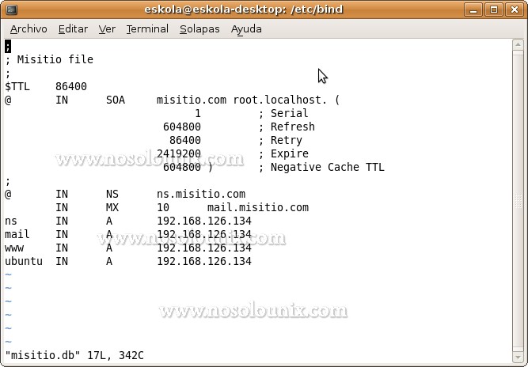Click the '; Negative Cache TTL' comment
This screenshot has height=367, width=528.
pos(321,167)
